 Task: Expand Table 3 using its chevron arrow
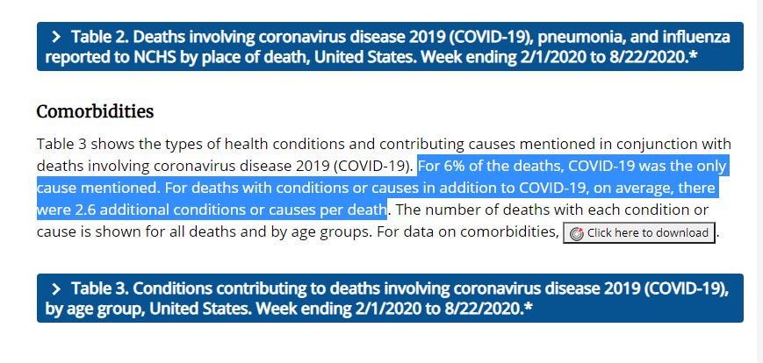[x=56, y=288]
